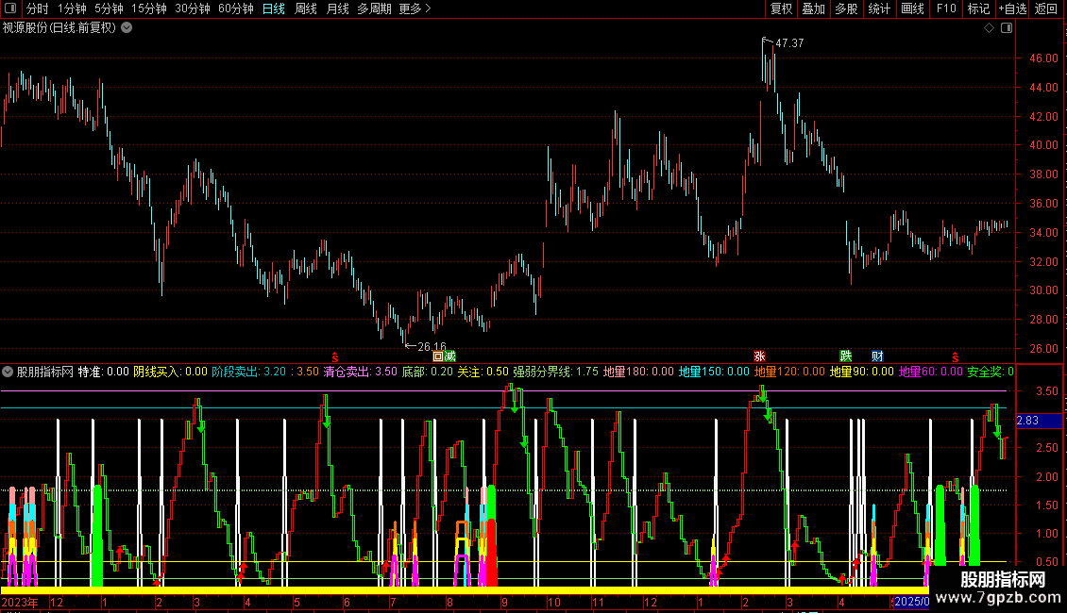Expand the 更多 periods menu
Image resolution: width=1067 pixels, height=613 pixels.
pyautogui.click(x=415, y=8)
